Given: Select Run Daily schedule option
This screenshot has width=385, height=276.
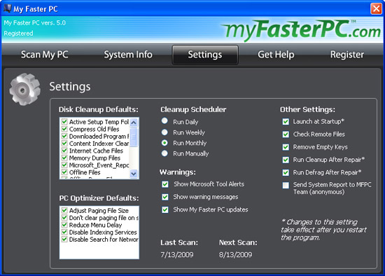Looking at the screenshot, I should coord(164,120).
